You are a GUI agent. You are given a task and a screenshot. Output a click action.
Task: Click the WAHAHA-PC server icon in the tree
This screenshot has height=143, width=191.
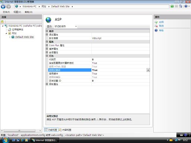6,26
